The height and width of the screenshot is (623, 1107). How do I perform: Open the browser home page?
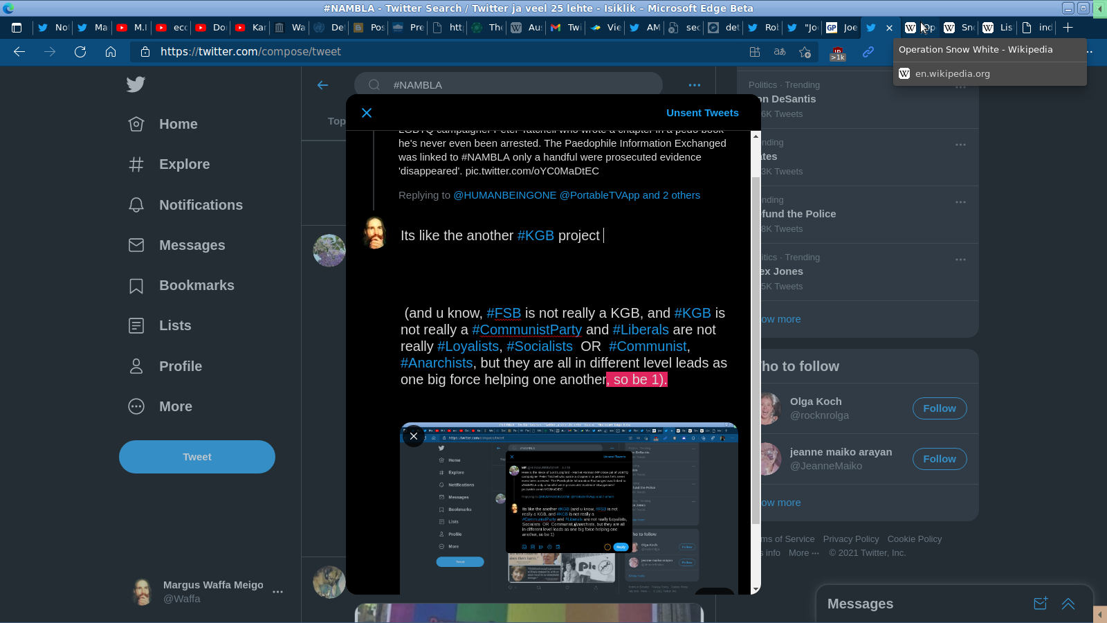(111, 52)
